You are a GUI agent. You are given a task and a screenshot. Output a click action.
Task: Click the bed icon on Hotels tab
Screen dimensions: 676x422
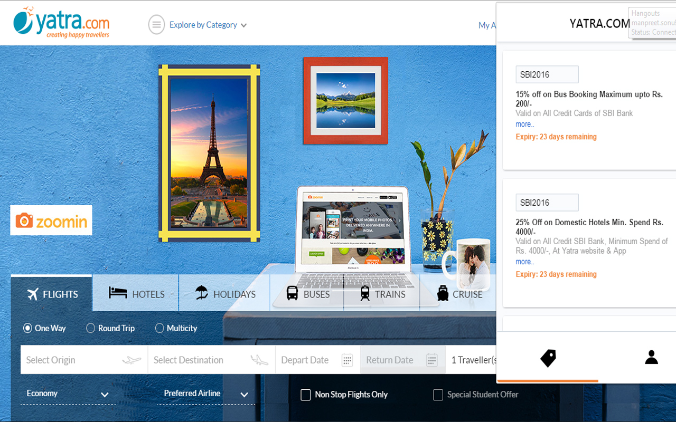(x=118, y=292)
